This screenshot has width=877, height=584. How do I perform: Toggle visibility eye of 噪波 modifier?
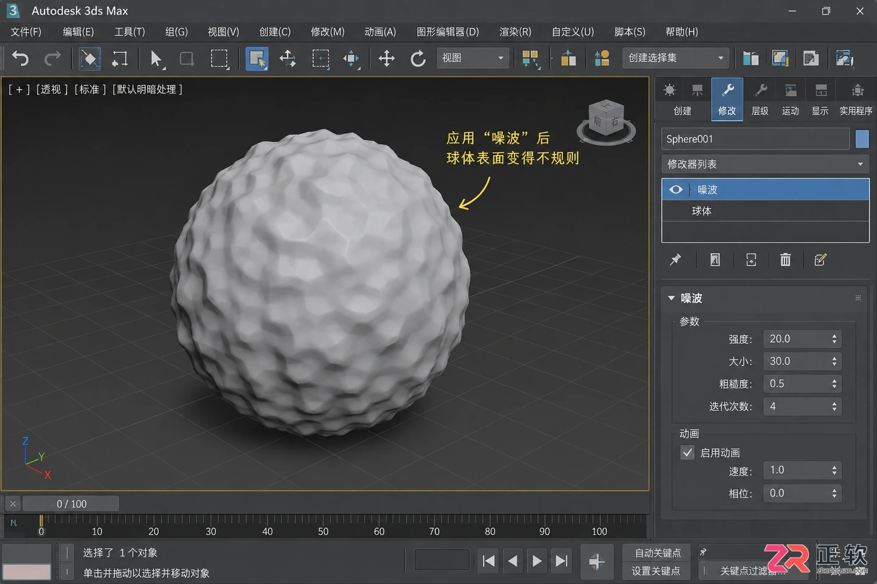pyautogui.click(x=675, y=190)
